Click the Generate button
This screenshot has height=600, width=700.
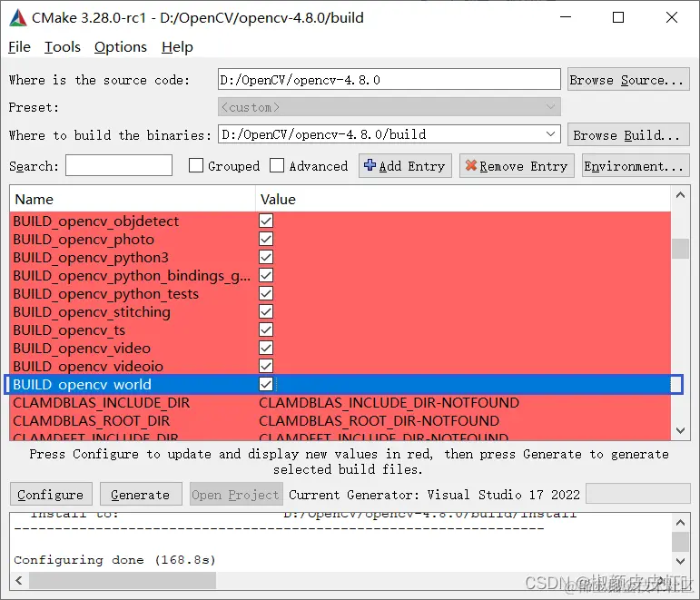(141, 494)
